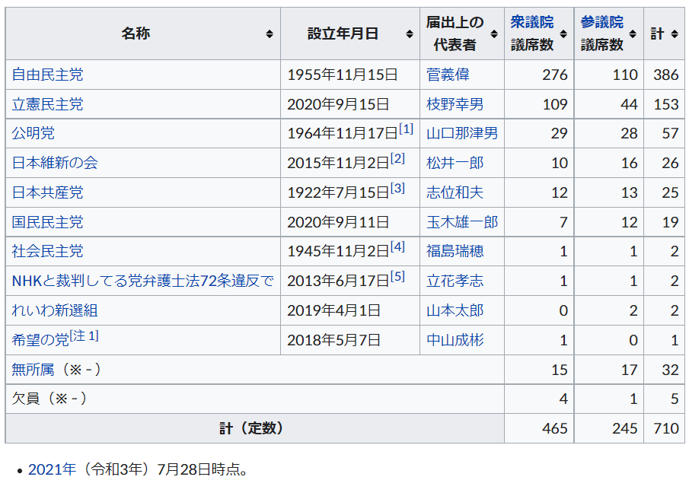
Task: Open representative 中山成彬 link
Action: pos(455,340)
